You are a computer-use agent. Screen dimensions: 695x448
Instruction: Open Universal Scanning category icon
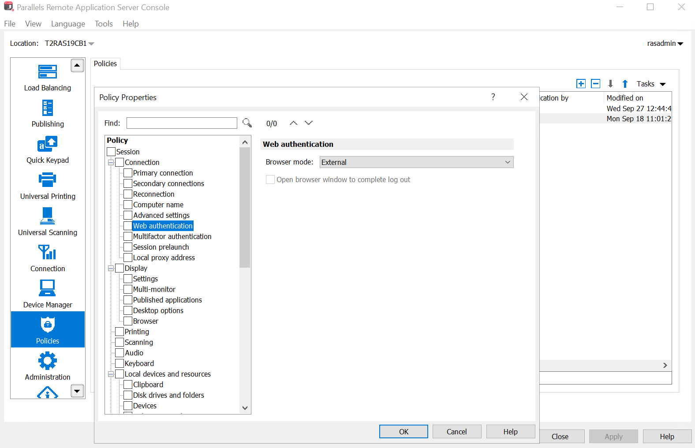tap(48, 216)
